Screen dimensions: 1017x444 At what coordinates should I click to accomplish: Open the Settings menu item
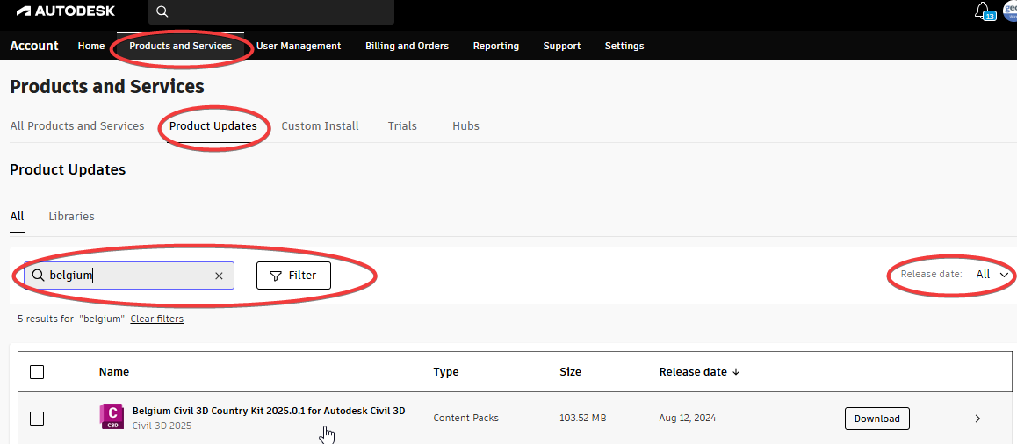[x=624, y=46]
